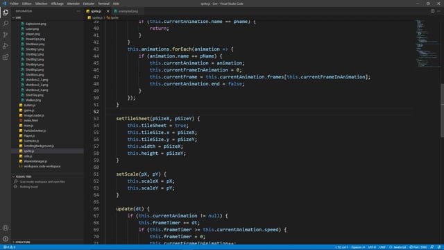444x250 pixels.
Task: Click the CRLF line ending entry
Action: click(x=382, y=247)
